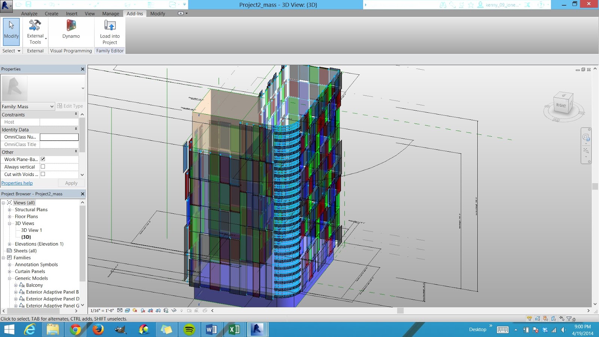599x337 pixels.
Task: Open the Properties help link
Action: tap(17, 183)
